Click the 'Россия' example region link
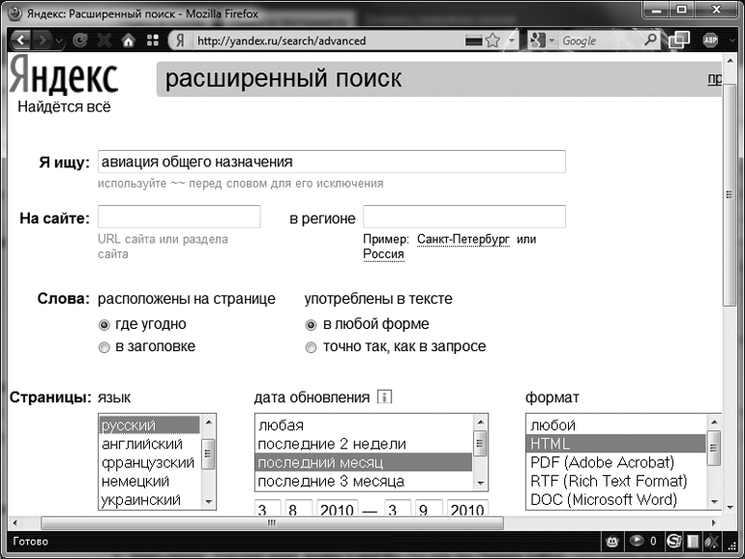Image resolution: width=745 pixels, height=559 pixels. tap(383, 254)
